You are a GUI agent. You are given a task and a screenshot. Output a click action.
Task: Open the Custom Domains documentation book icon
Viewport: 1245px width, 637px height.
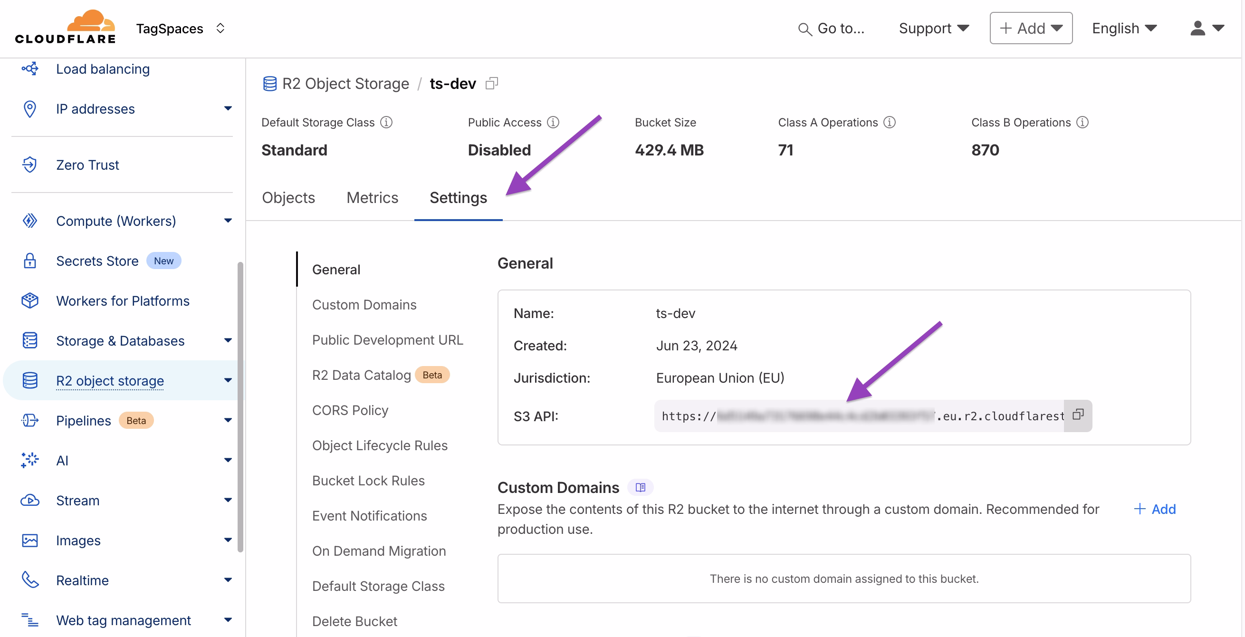coord(640,487)
